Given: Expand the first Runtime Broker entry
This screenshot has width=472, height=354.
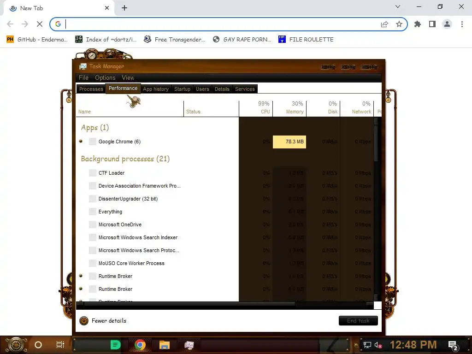Looking at the screenshot, I should pyautogui.click(x=81, y=276).
